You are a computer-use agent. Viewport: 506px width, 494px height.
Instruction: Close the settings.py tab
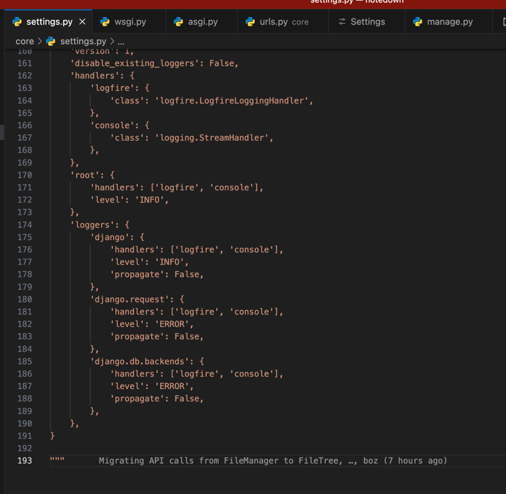point(82,22)
